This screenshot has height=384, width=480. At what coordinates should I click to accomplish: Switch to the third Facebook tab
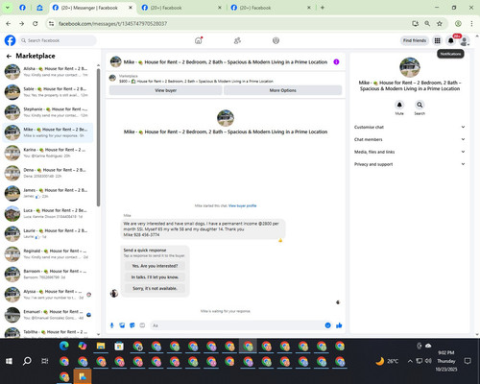point(271,8)
